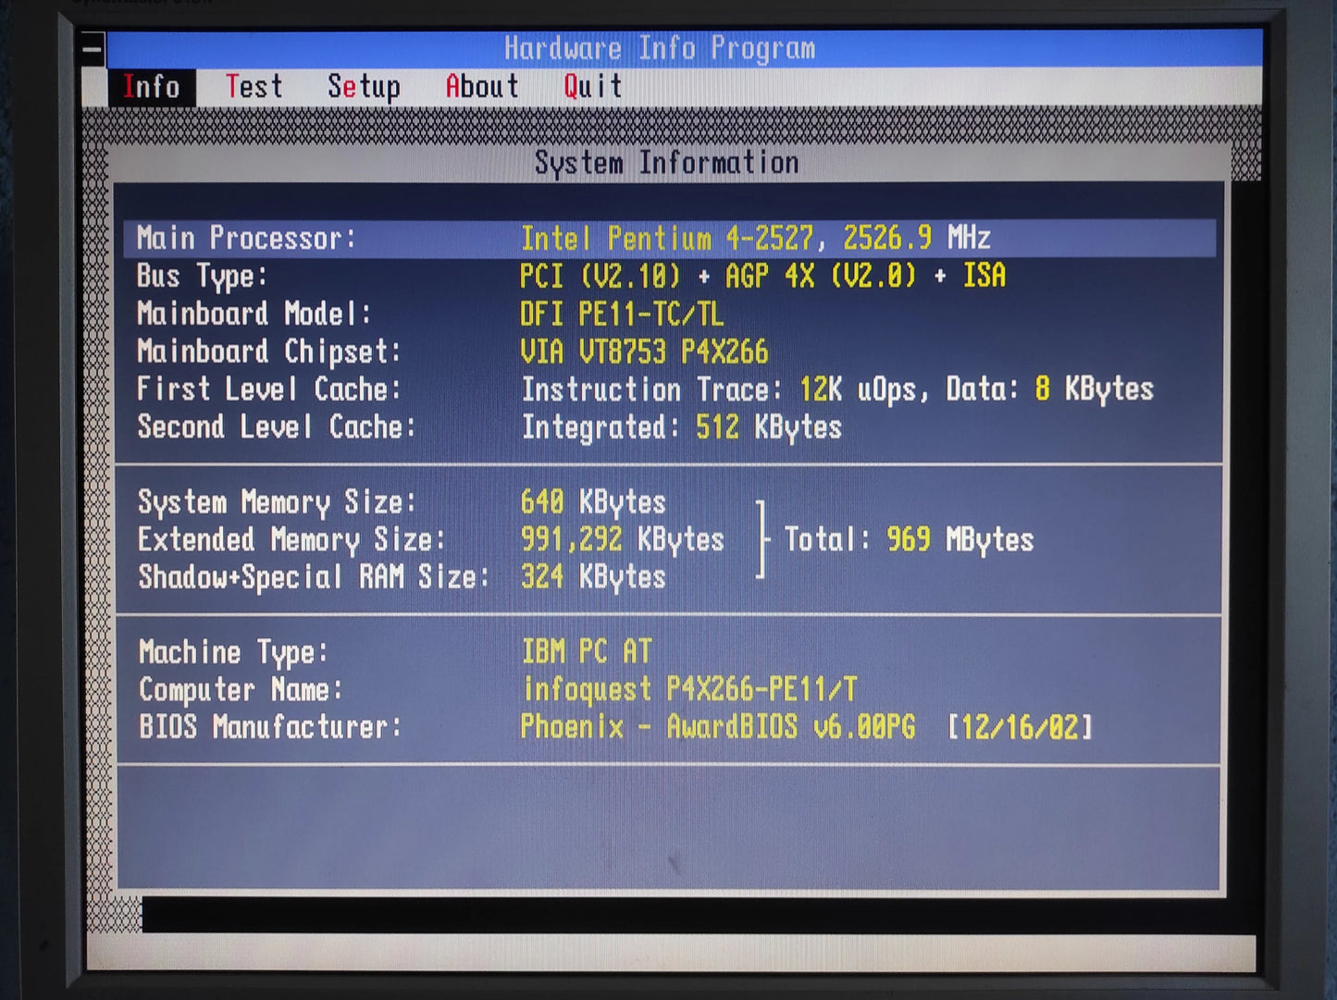Select the Mainboard Chipset row

pos(670,352)
